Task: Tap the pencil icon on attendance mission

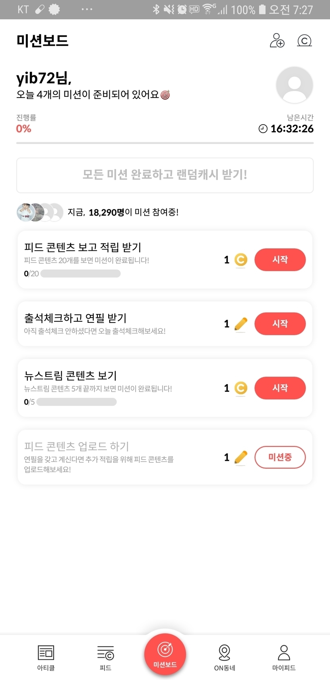Action: pos(241,324)
